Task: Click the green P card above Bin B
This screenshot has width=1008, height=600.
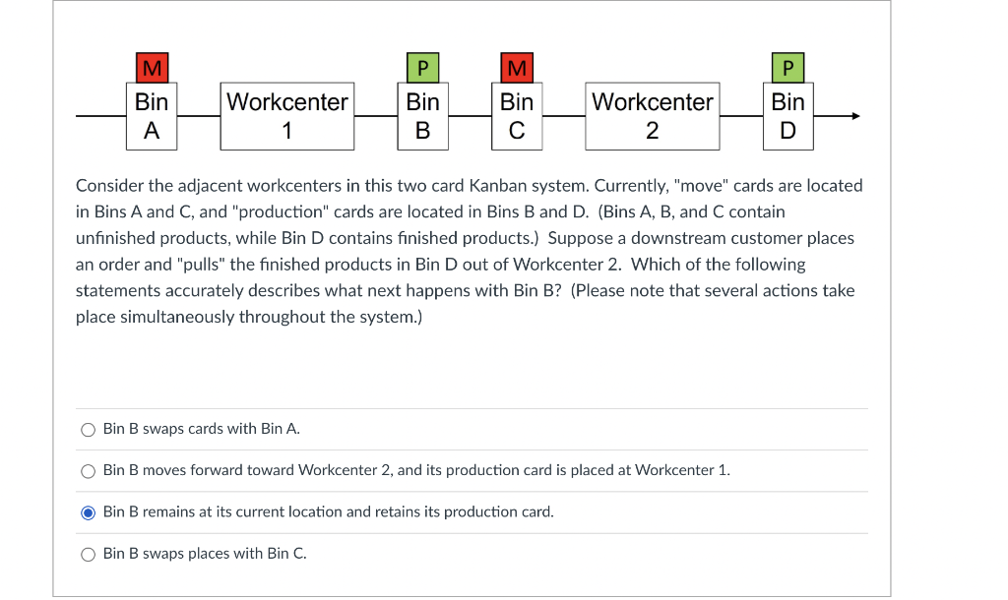Action: [x=421, y=68]
